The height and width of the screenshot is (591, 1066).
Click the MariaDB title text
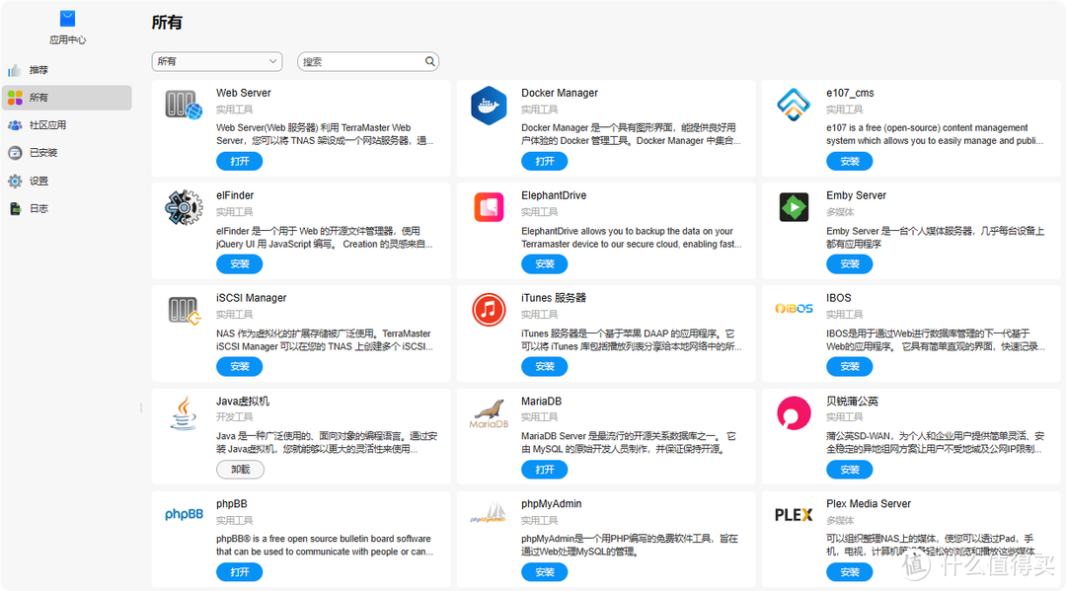coord(541,402)
